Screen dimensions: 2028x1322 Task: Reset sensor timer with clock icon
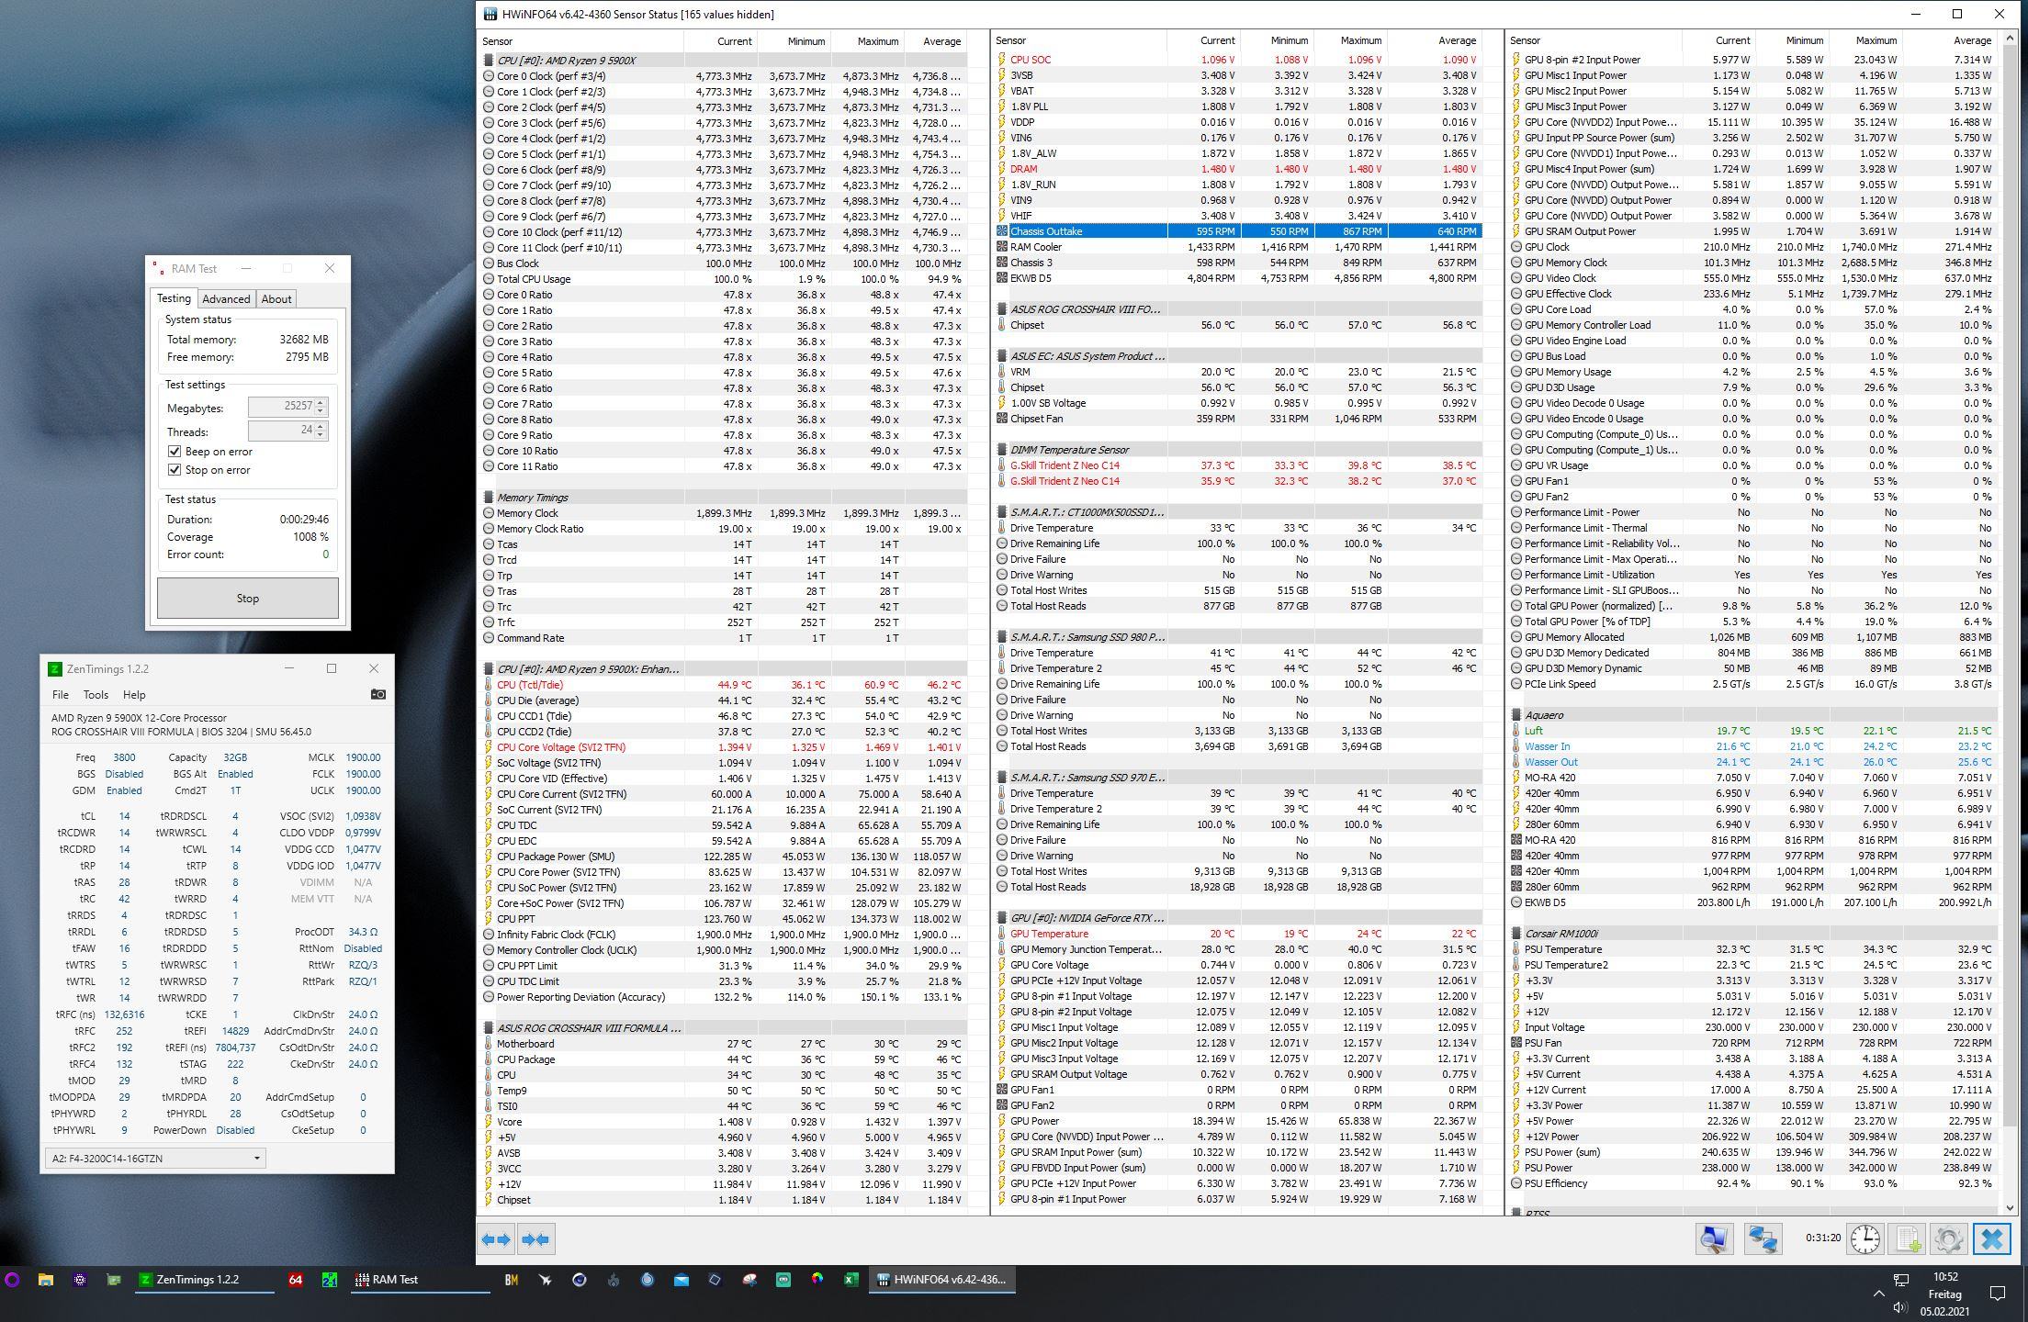point(1865,1239)
